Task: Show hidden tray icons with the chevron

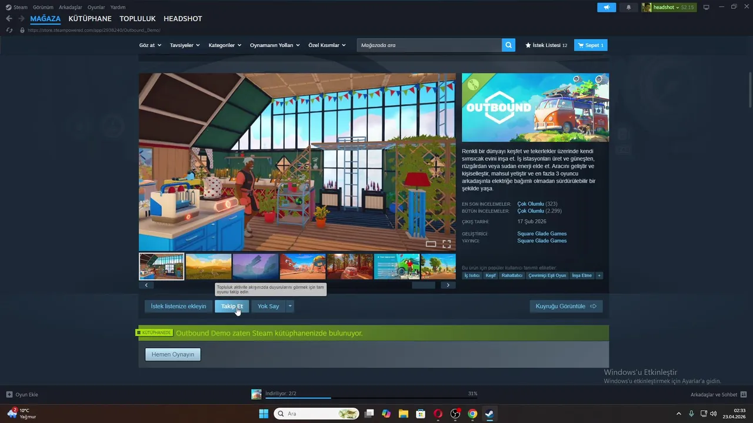Action: pos(678,414)
